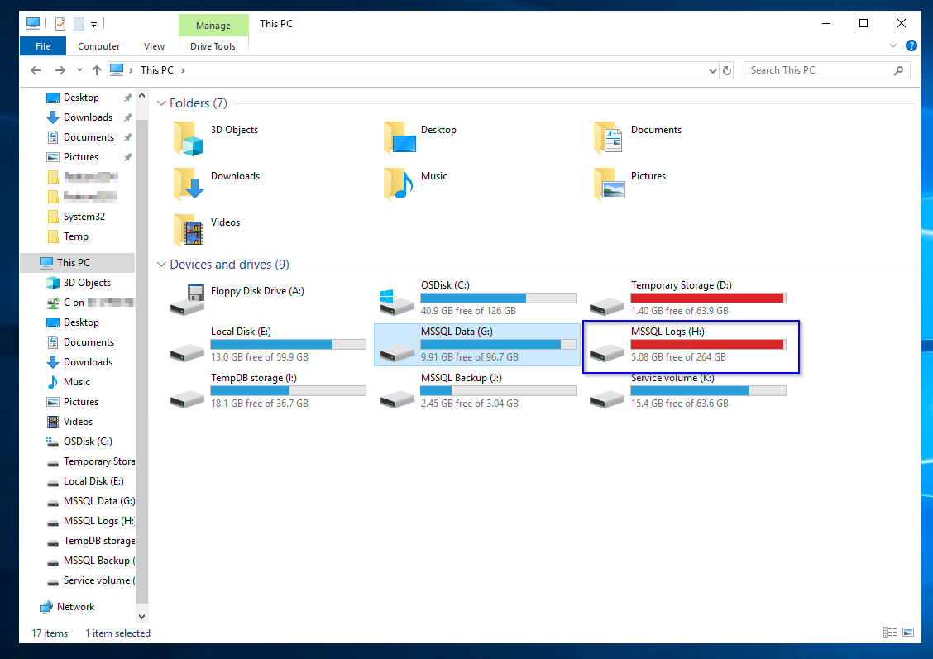Viewport: 933px width, 659px height.
Task: Click the back navigation arrow
Action: coord(36,70)
